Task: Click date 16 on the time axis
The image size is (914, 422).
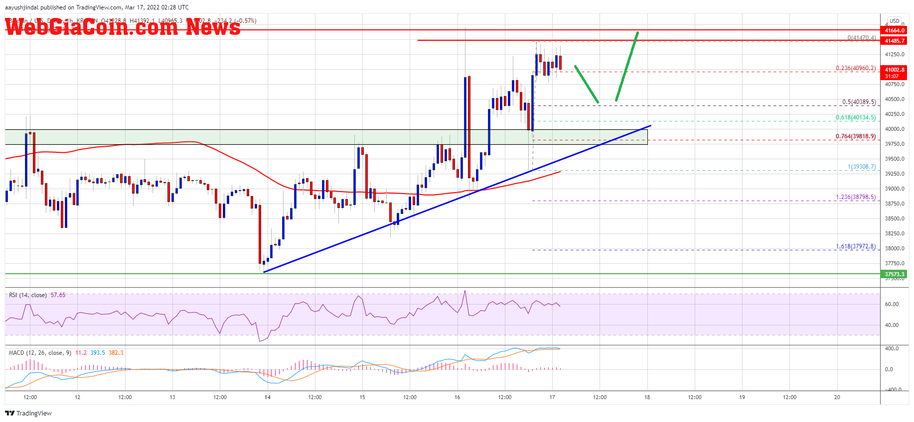Action: coord(457,397)
